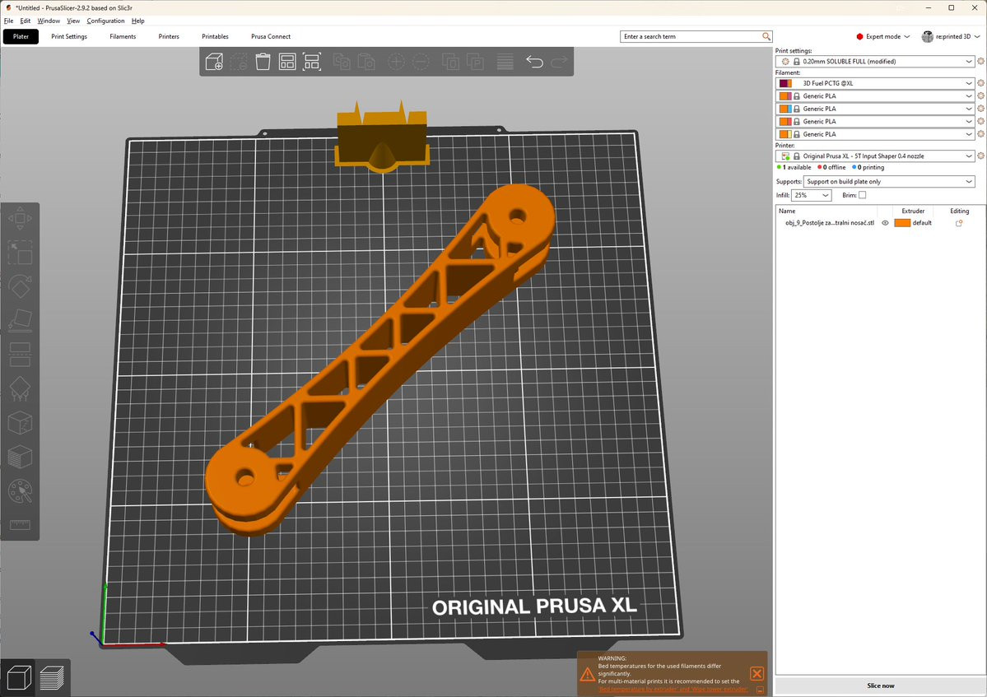The image size is (987, 697).
Task: Click the Copy toolbar icon
Action: 342,62
